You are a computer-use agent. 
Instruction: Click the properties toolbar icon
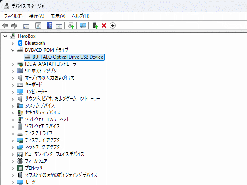tap(38, 25)
